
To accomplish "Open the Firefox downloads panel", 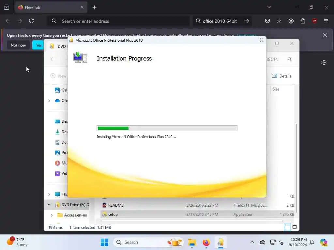I will click(x=279, y=21).
